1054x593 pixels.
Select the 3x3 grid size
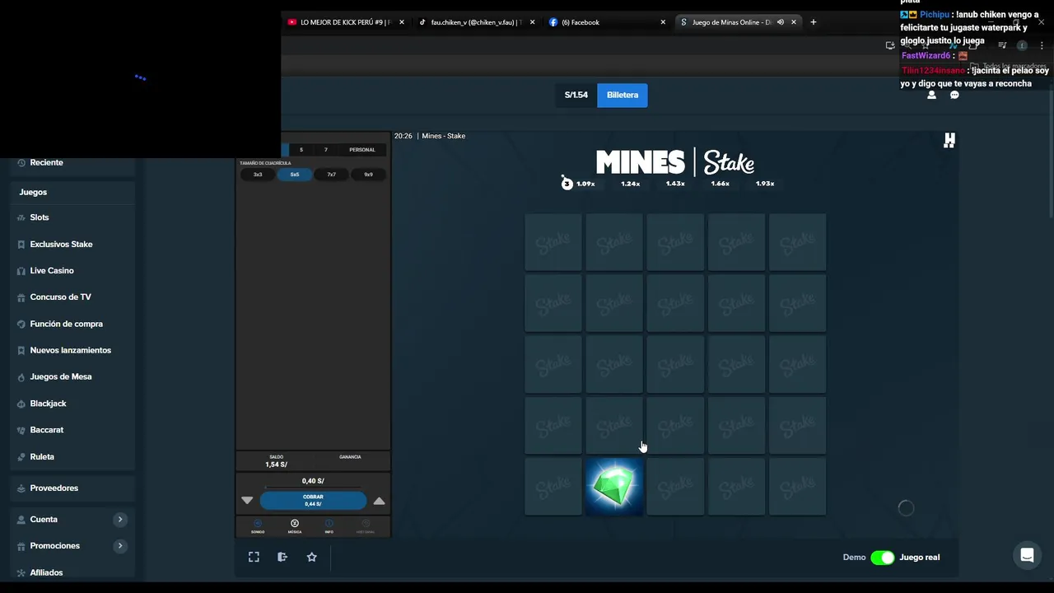258,175
